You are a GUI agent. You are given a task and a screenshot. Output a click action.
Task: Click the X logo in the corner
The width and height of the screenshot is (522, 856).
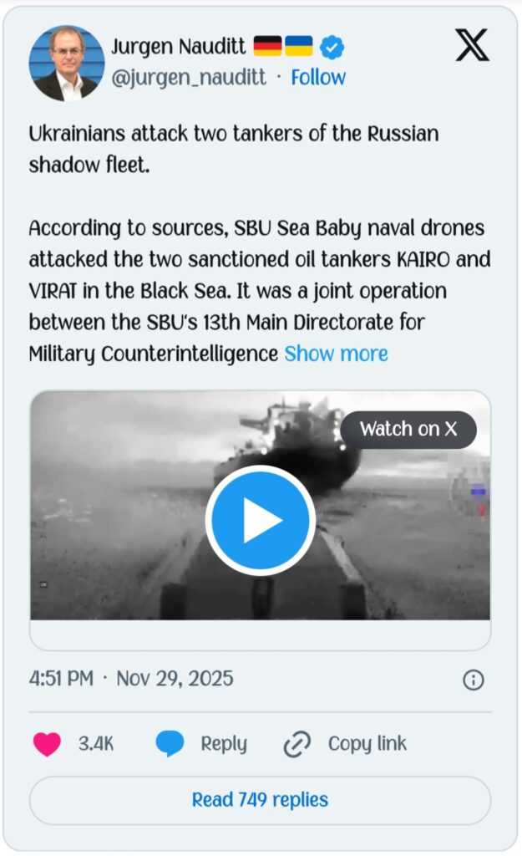coord(472,44)
